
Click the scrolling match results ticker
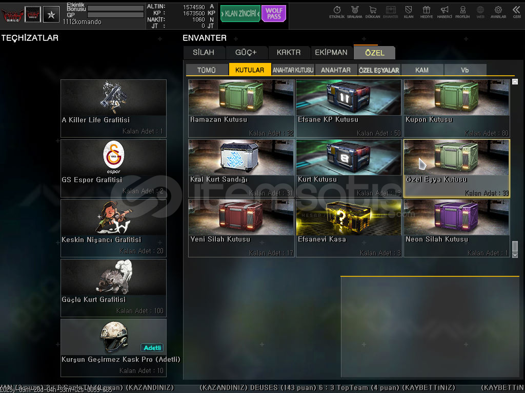tap(262, 388)
